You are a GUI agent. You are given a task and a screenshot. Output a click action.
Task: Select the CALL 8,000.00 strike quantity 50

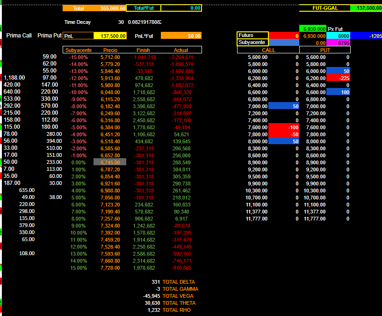[284, 141]
